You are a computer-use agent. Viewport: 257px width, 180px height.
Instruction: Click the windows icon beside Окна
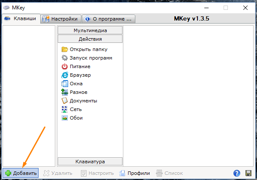[65, 84]
